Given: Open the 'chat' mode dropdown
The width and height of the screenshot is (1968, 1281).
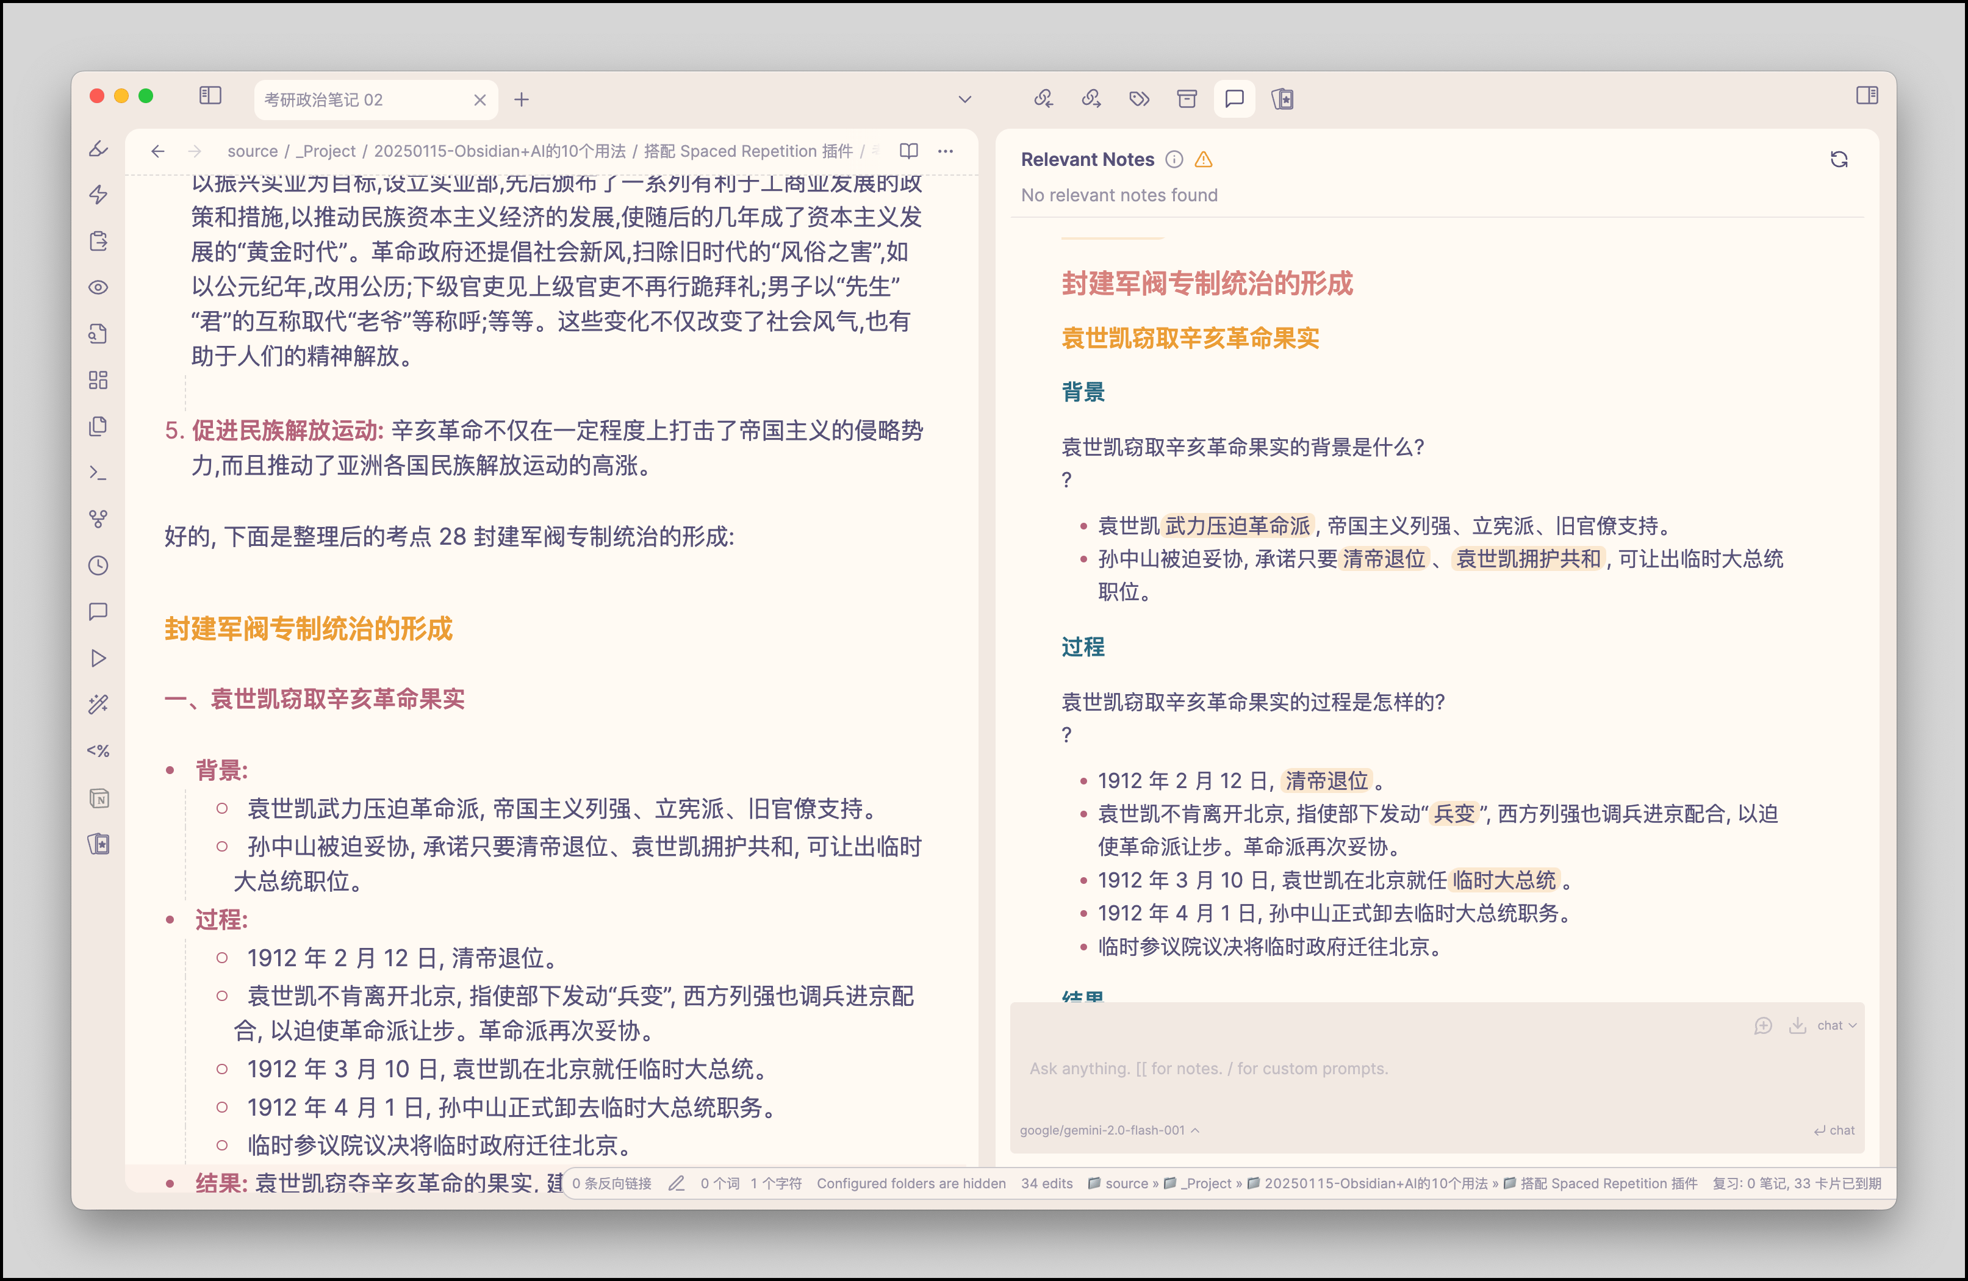Looking at the screenshot, I should [x=1836, y=1025].
